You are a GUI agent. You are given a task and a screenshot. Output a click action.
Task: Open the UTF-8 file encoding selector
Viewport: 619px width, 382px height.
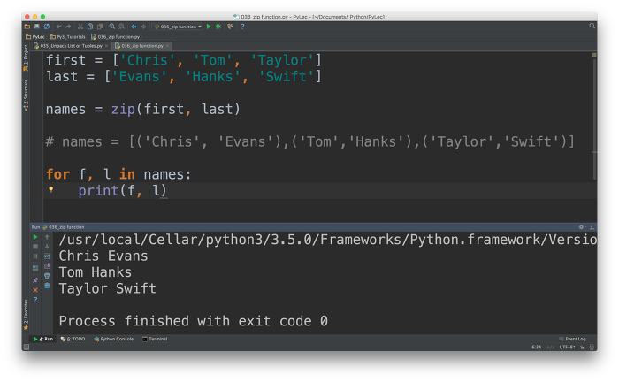point(567,347)
